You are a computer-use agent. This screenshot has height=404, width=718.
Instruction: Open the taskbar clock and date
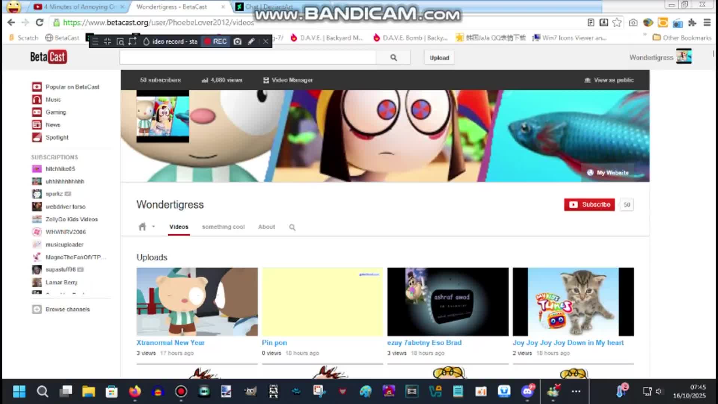(x=690, y=392)
